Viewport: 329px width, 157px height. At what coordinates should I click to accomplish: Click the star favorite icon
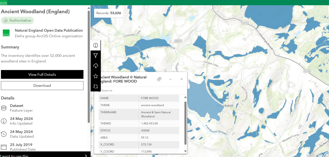click(96, 76)
